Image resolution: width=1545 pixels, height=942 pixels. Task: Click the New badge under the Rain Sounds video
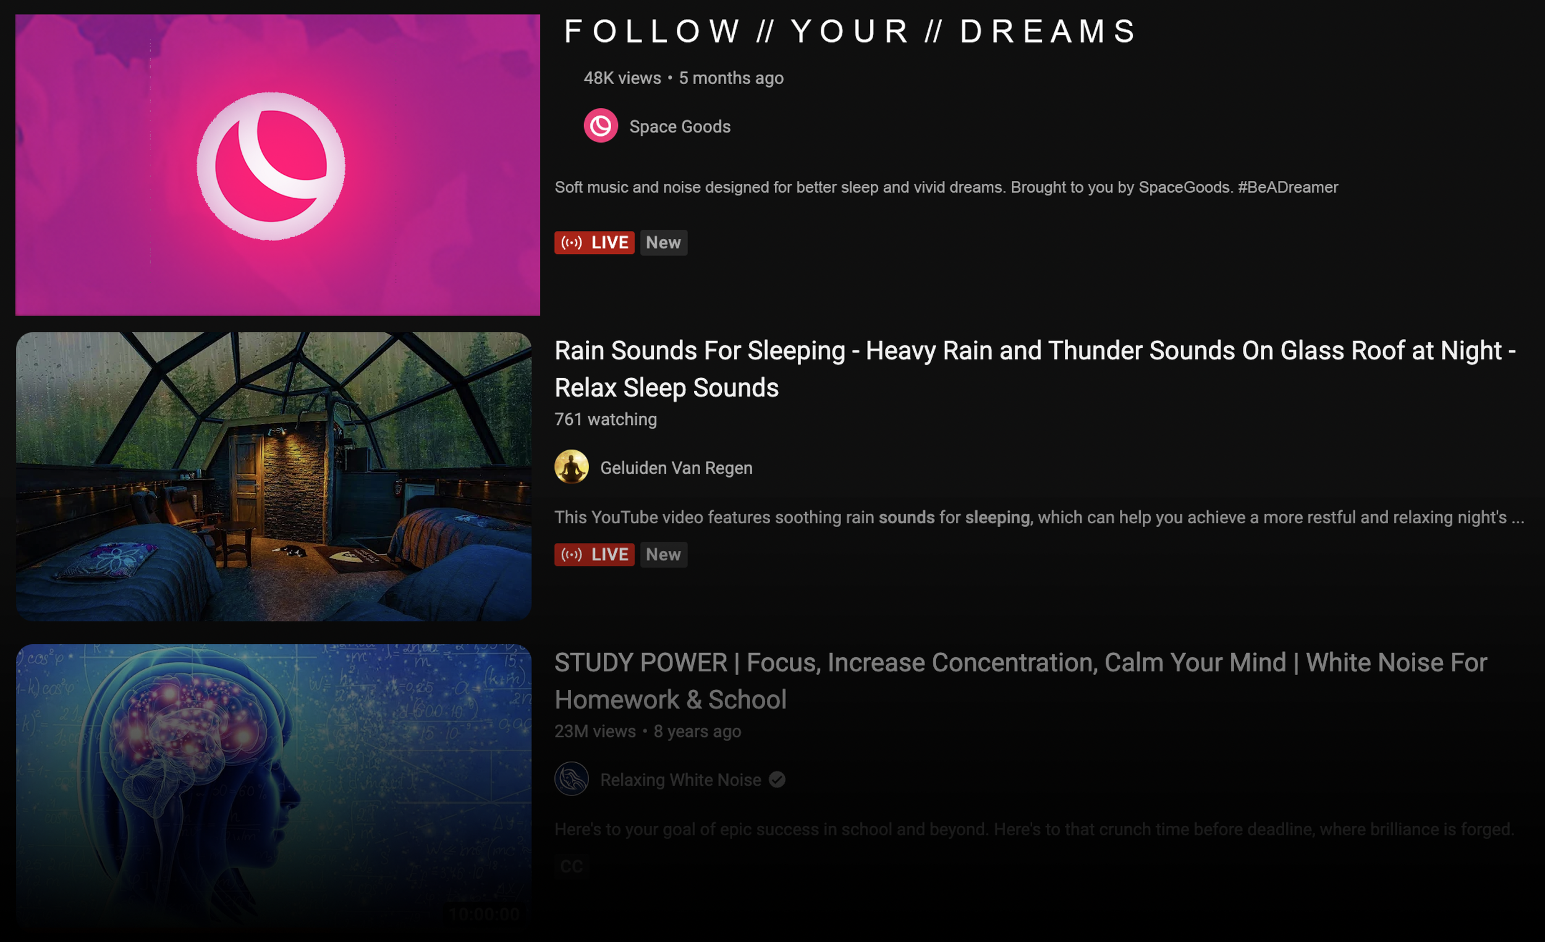click(x=663, y=555)
